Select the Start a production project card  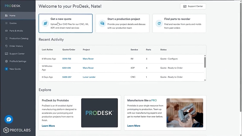pos(123,24)
